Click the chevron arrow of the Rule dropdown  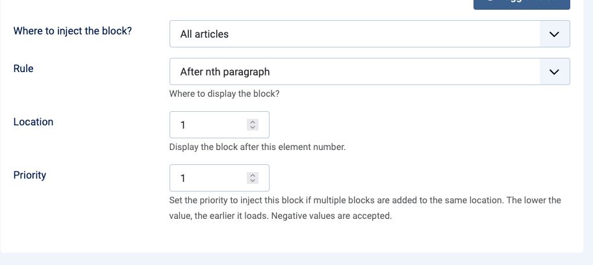(x=554, y=71)
